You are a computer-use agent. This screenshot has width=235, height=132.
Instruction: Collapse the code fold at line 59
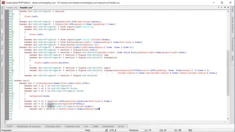[x=13, y=70]
